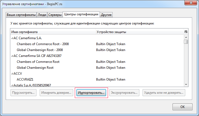Screen dimensions: 199x116
Task: Close the certificate manager window
Action: pos(191,2)
